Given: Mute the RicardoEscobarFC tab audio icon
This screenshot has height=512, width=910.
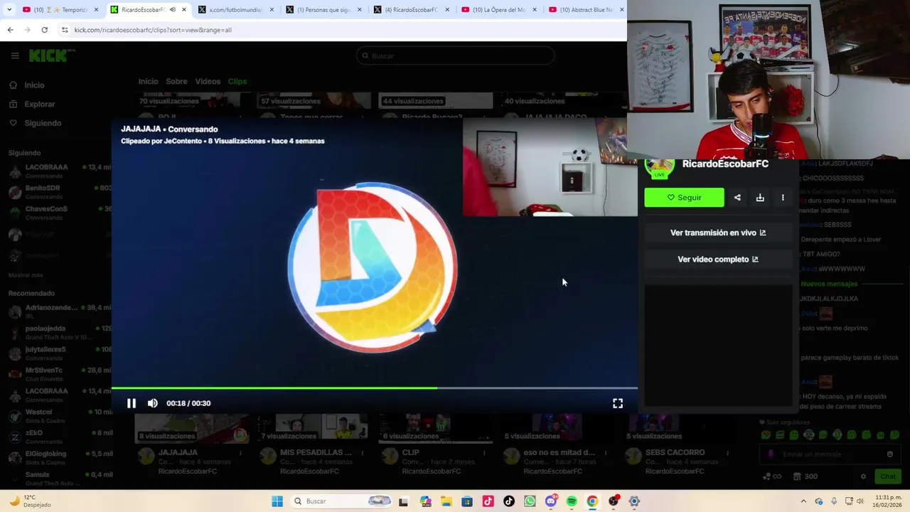Looking at the screenshot, I should (173, 10).
